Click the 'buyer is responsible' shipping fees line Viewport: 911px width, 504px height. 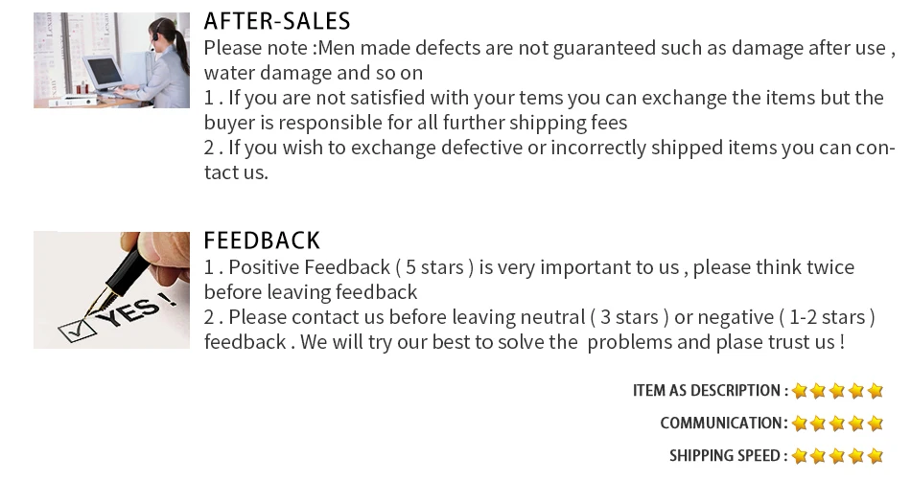tap(415, 123)
